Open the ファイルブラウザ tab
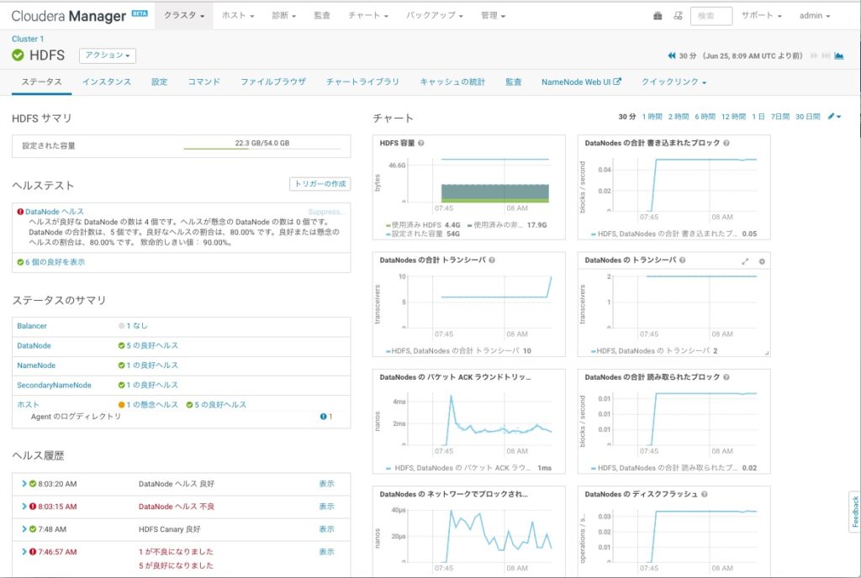The image size is (861, 578). tap(273, 81)
